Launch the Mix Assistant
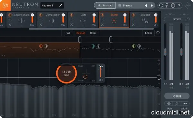This screenshot has height=118, width=193. click(105, 5)
